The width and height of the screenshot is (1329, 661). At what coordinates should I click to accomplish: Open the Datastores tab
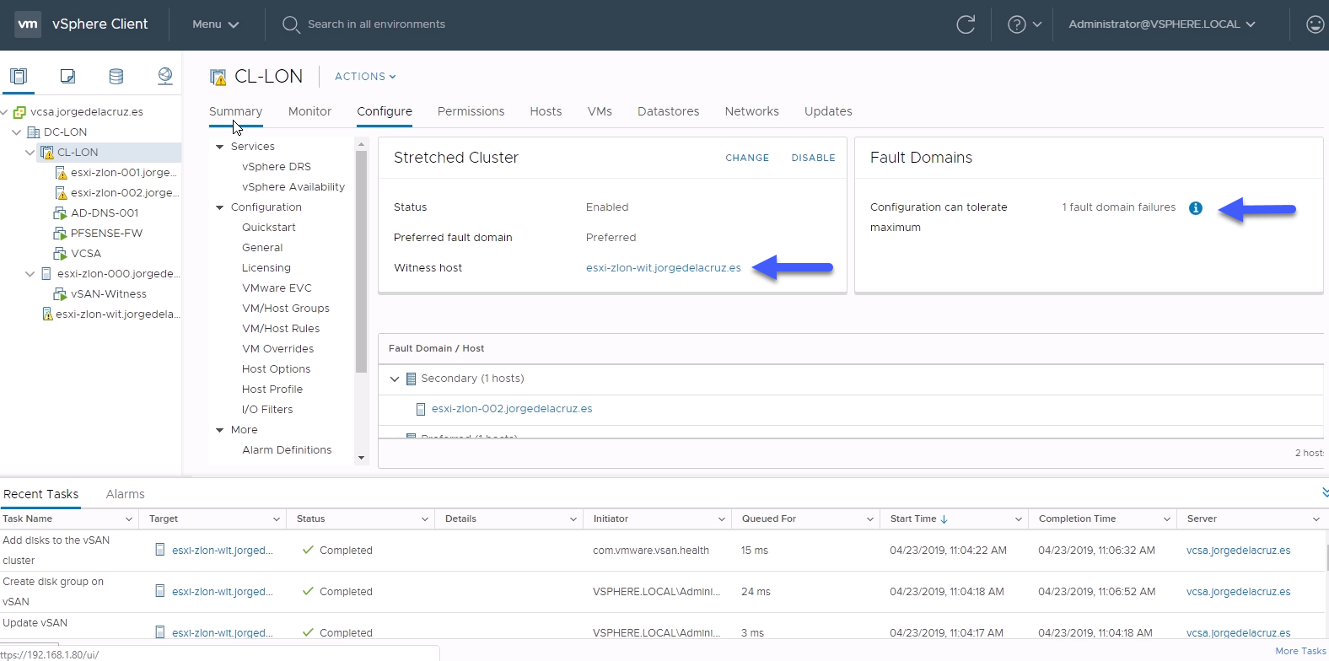(x=668, y=111)
